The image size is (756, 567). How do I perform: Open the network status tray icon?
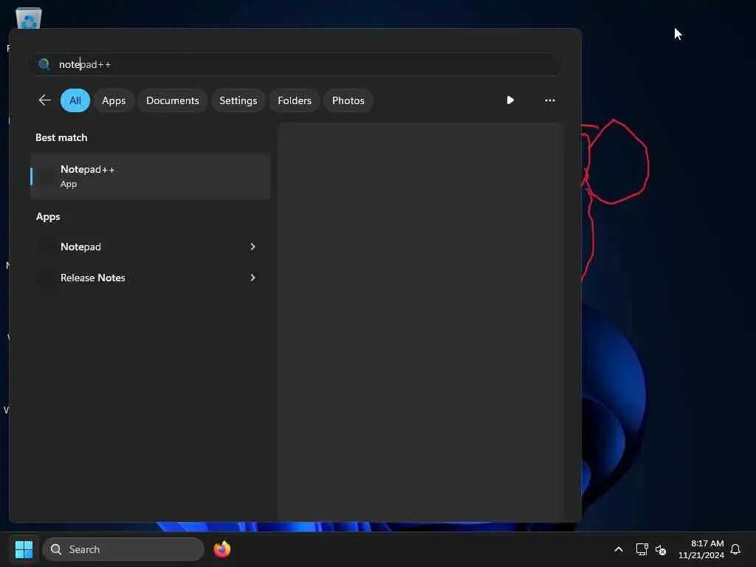tap(642, 549)
